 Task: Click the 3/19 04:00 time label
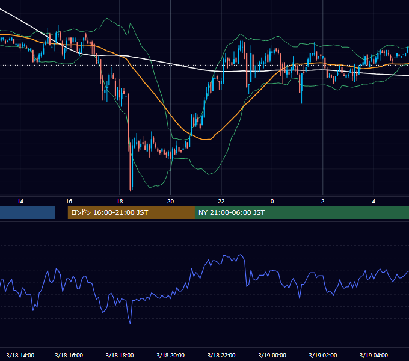[374, 355]
